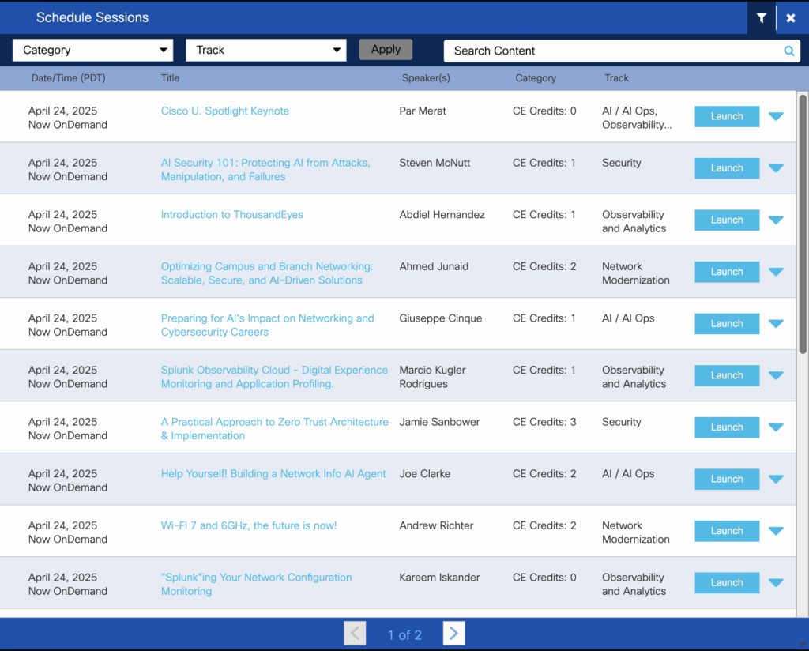Open Introduction to ThousandEyes link
This screenshot has height=651, width=809.
(x=232, y=215)
